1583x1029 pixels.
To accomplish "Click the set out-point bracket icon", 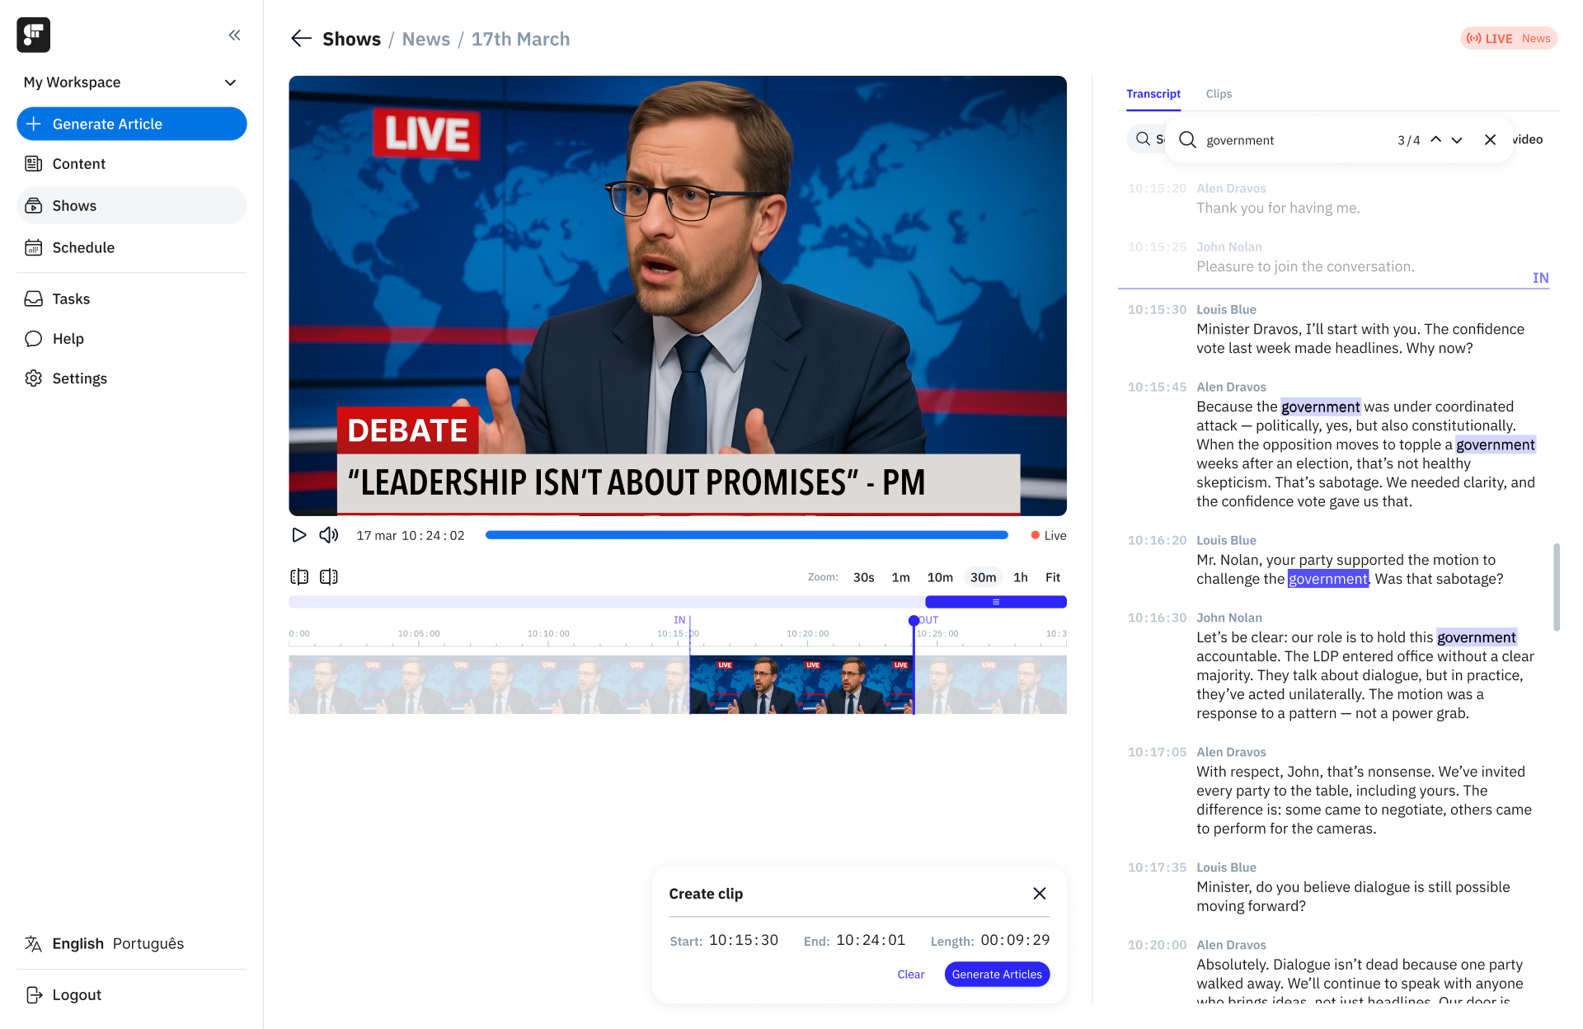I will tap(329, 577).
